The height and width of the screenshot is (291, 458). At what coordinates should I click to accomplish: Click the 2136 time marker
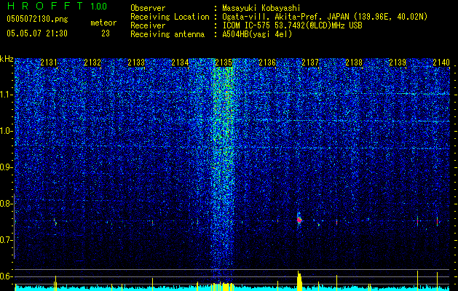(267, 63)
